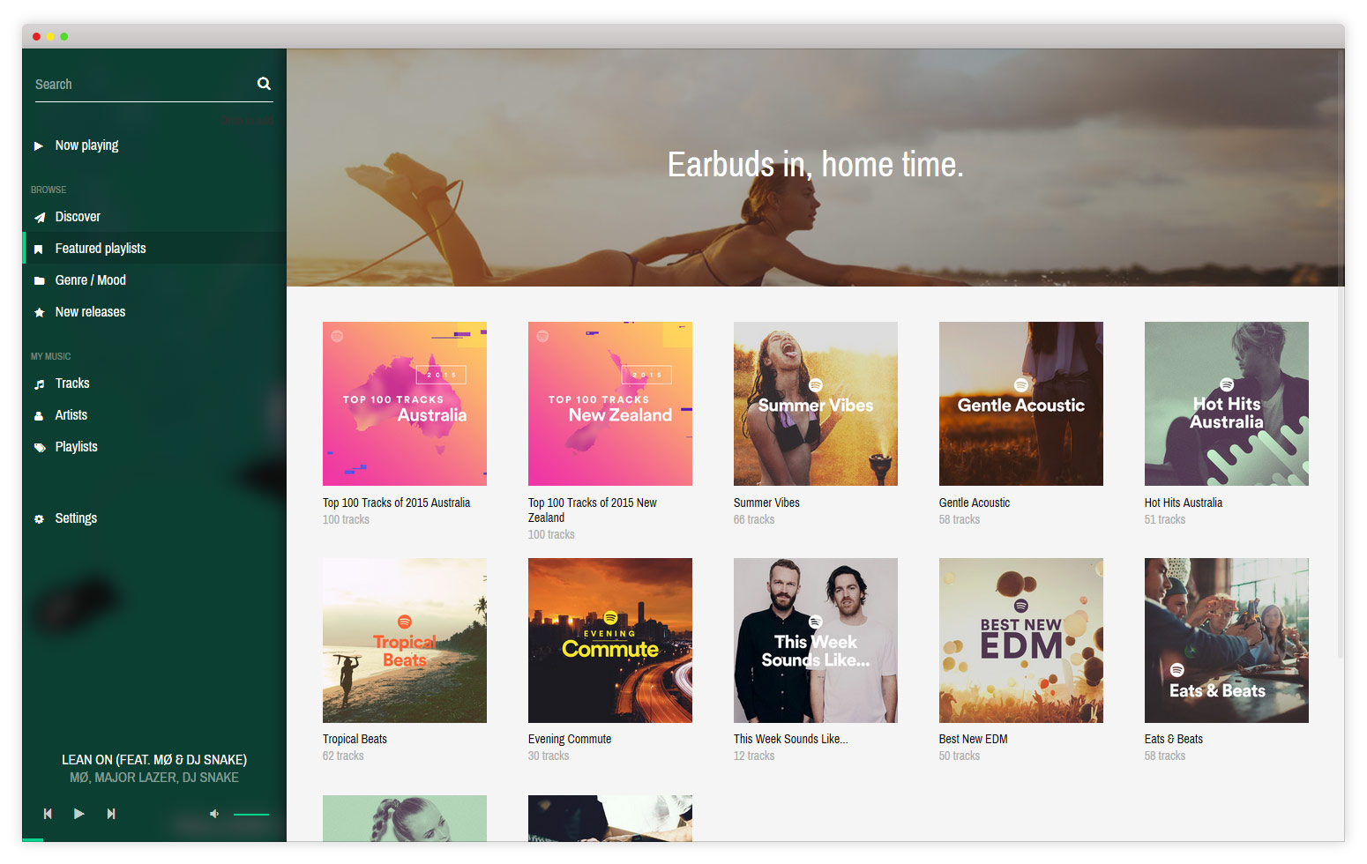The width and height of the screenshot is (1367, 864).
Task: Skip to the previous track
Action: [x=48, y=814]
